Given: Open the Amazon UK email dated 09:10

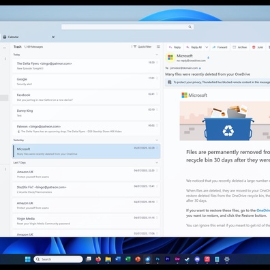Looking at the screenshot, I should pyautogui.click(x=86, y=205).
